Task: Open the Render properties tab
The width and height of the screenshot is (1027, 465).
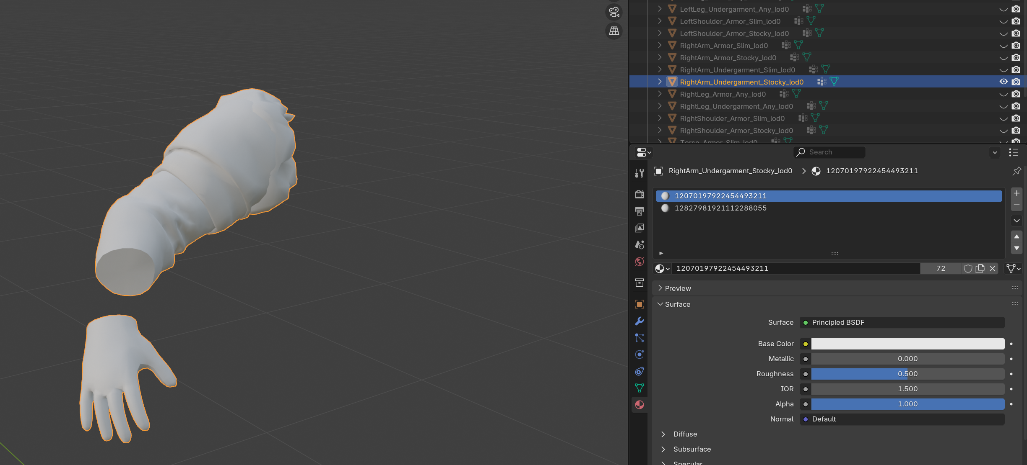Action: coord(639,194)
